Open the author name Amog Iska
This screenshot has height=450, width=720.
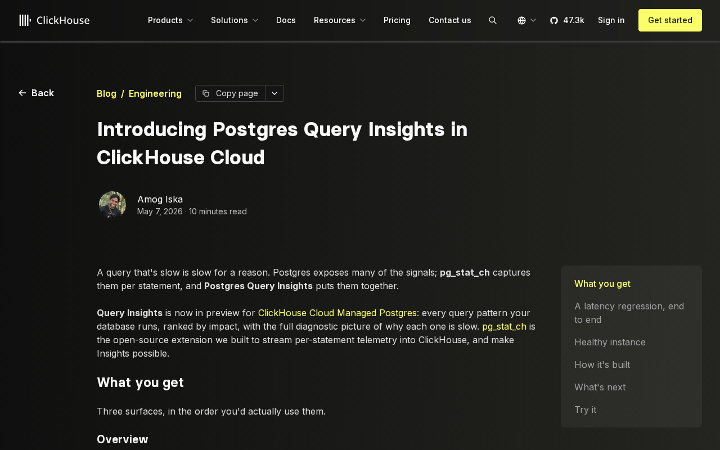click(x=160, y=199)
